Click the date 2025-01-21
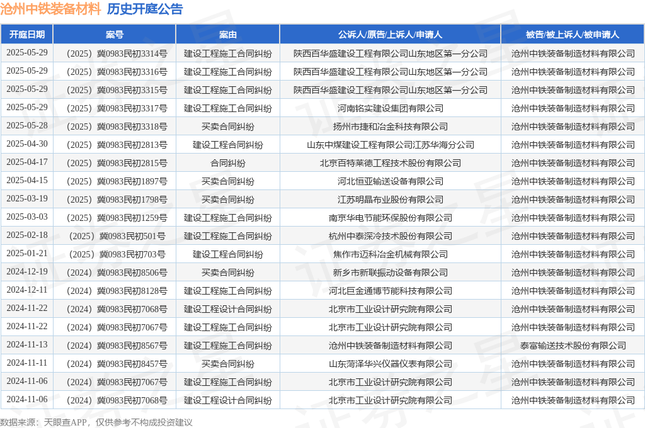645x428 pixels. (27, 253)
